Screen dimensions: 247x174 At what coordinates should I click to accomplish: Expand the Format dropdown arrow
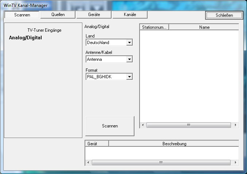[129, 77]
